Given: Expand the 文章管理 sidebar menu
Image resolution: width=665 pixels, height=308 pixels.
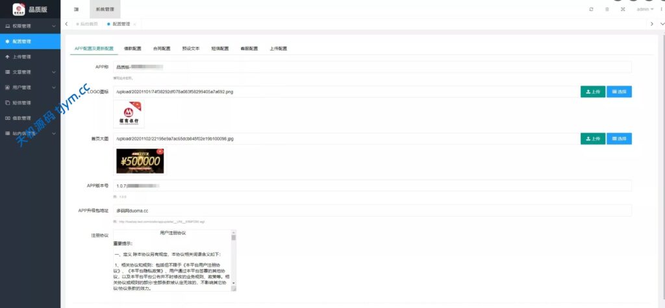Looking at the screenshot, I should (30, 72).
